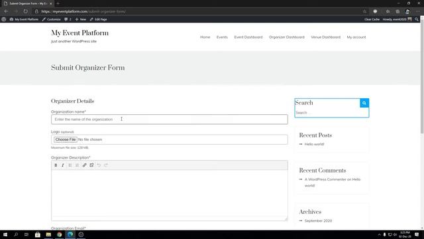Click the taskbar search icon

point(16,234)
